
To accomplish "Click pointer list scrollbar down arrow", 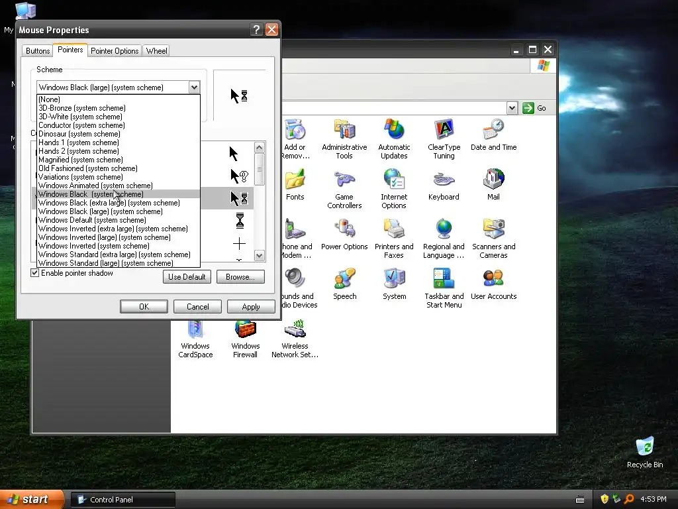I will coord(260,255).
